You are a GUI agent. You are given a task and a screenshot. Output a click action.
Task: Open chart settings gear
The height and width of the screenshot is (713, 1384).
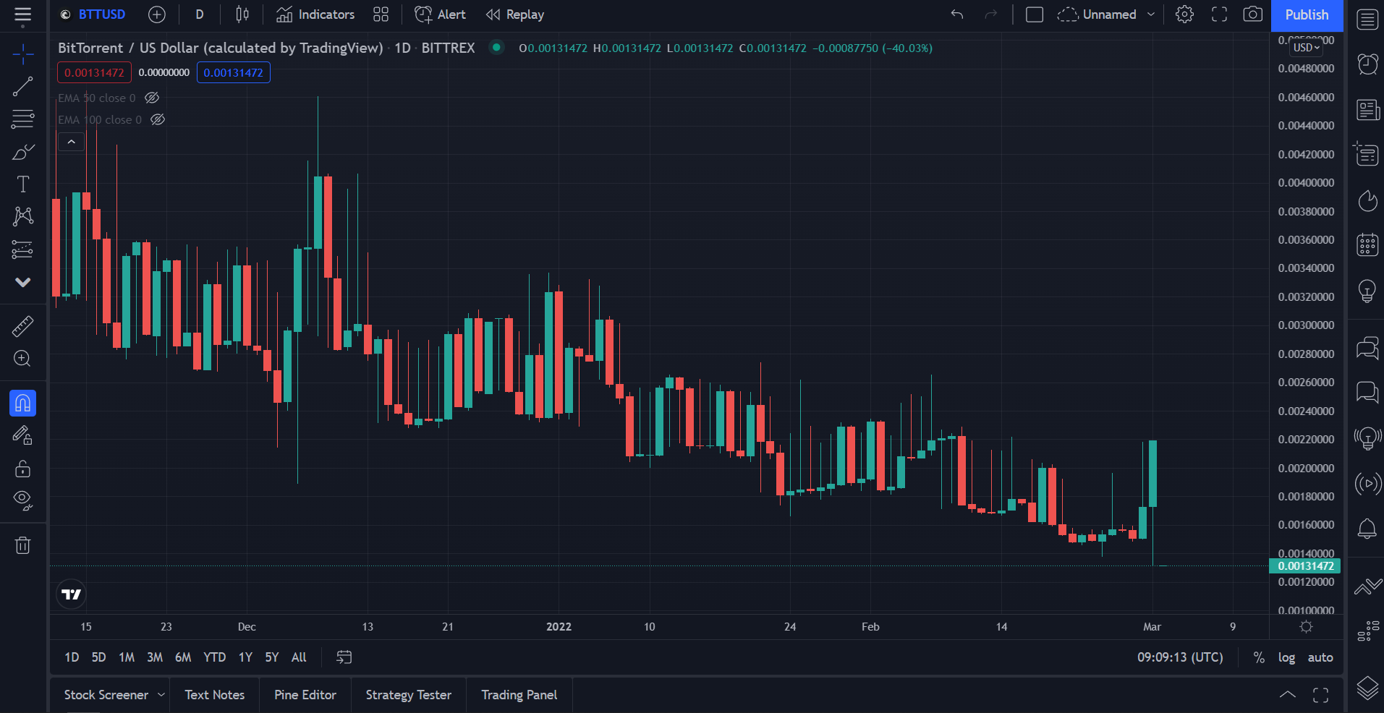(x=1184, y=14)
